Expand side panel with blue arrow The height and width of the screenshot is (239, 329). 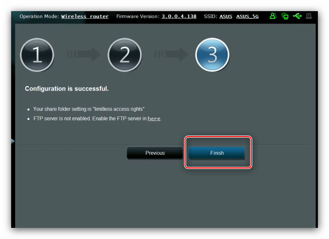point(13,141)
